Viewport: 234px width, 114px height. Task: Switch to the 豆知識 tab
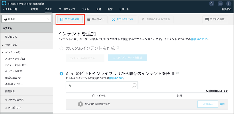[34, 9]
